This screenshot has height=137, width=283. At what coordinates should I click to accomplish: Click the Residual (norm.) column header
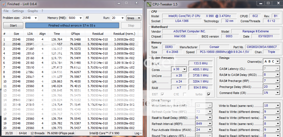124,34
